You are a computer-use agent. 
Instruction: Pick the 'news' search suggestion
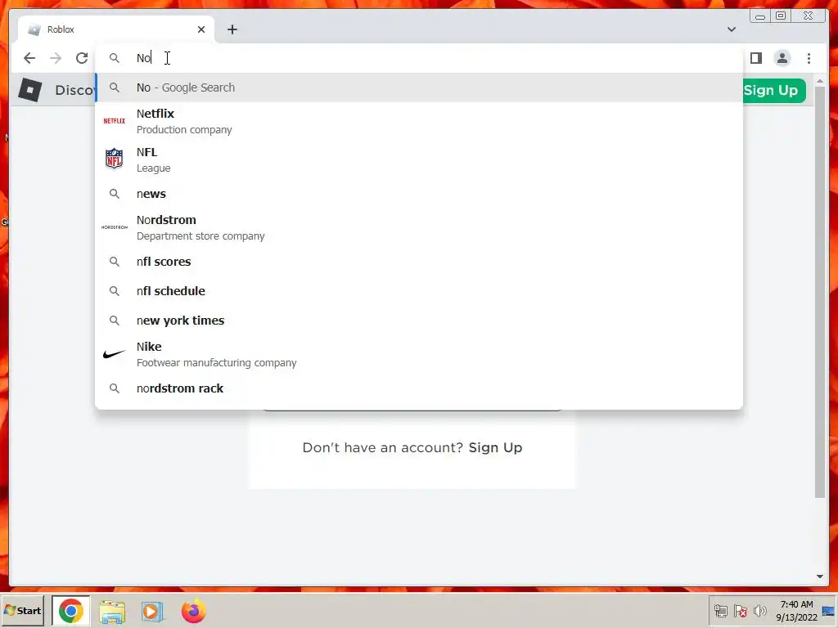pyautogui.click(x=419, y=194)
